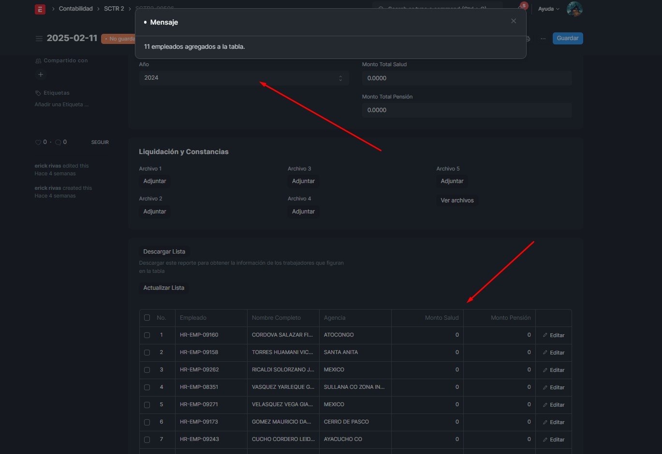Click the red app logo home icon
The image size is (662, 454).
(x=40, y=9)
